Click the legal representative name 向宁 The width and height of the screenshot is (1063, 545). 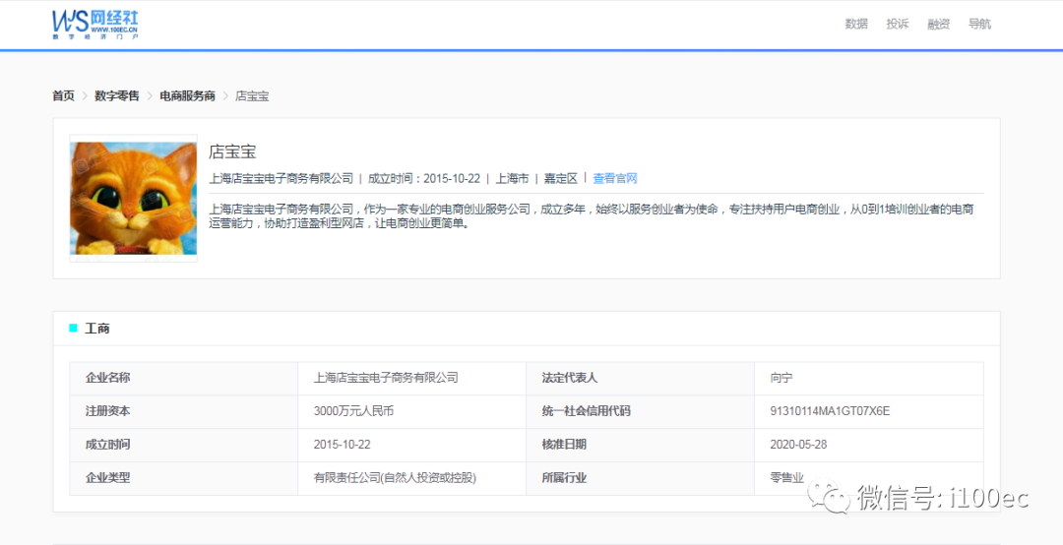point(782,378)
